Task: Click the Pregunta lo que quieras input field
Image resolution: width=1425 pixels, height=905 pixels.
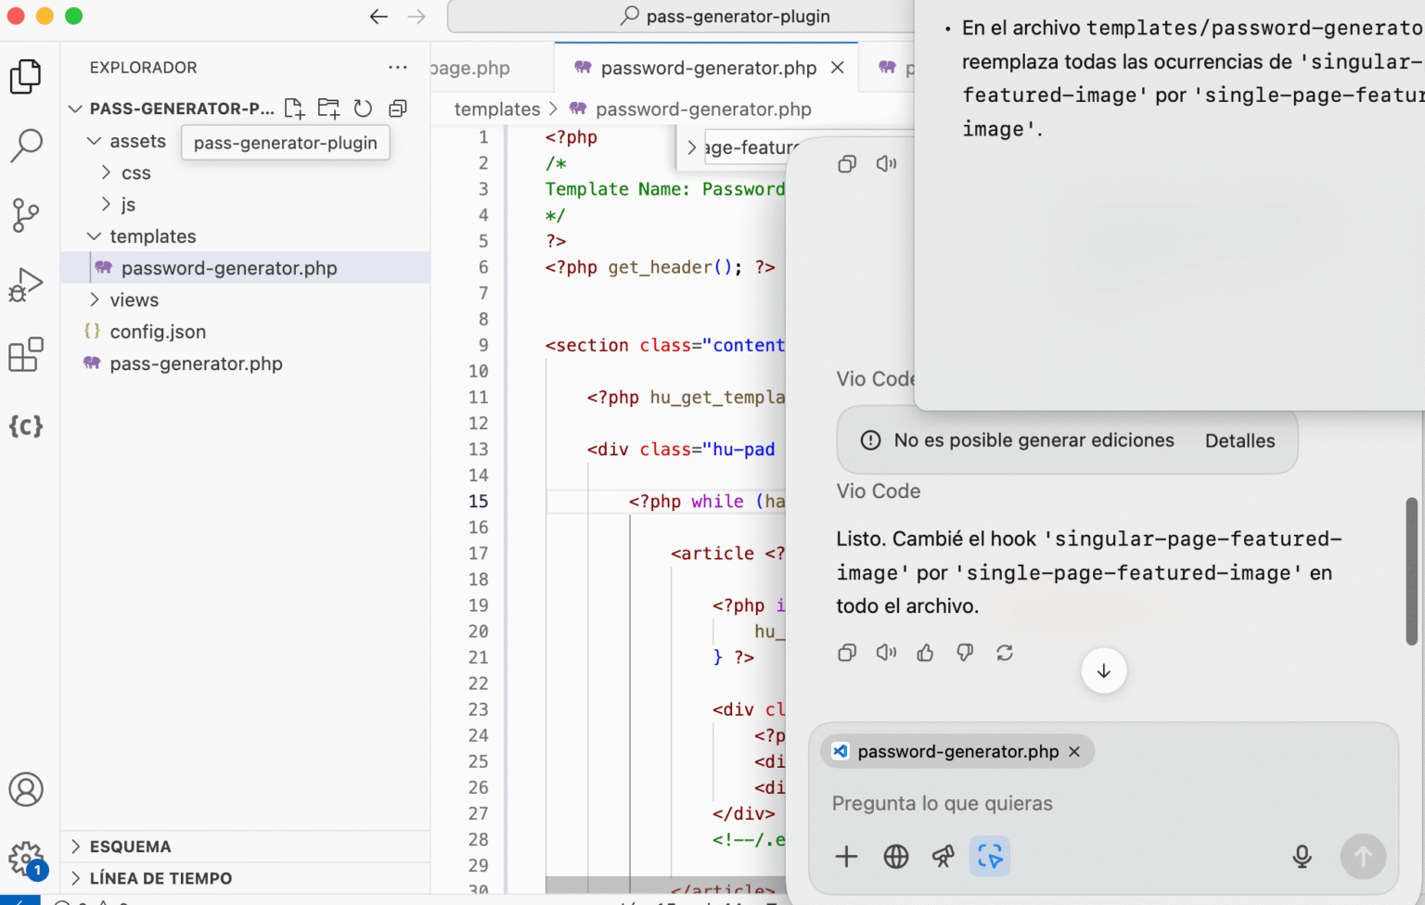Action: [1021, 803]
